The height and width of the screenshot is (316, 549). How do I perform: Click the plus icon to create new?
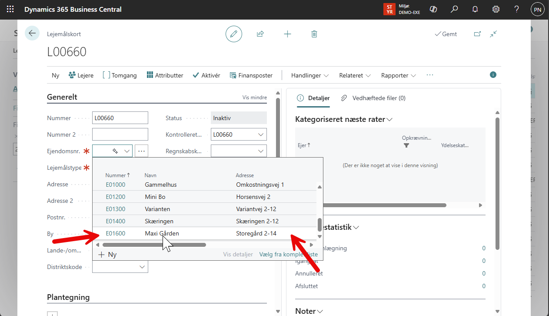pos(287,34)
